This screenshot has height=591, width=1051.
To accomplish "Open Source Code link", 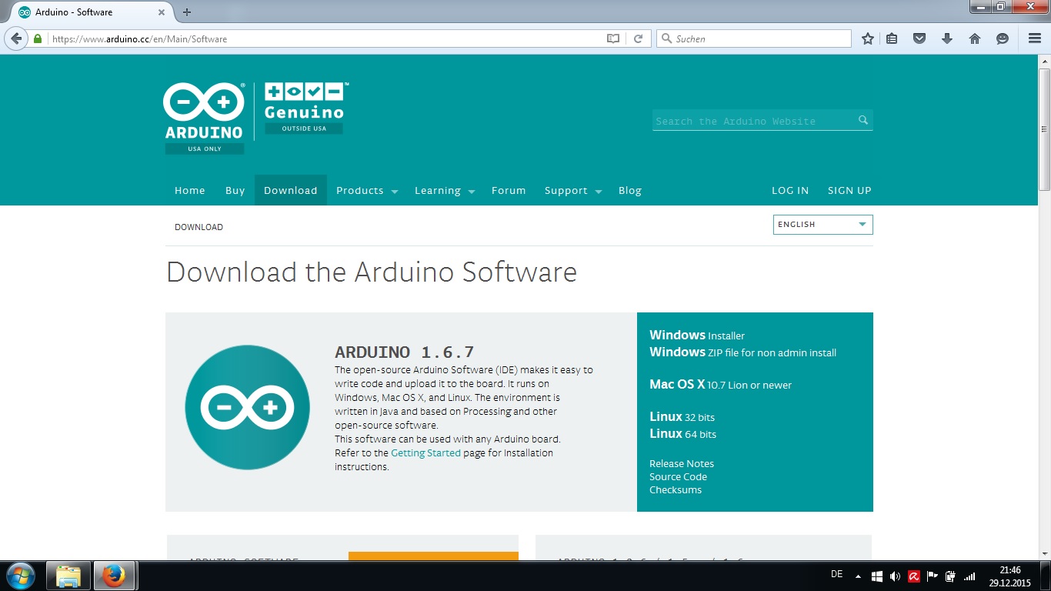I will [678, 476].
